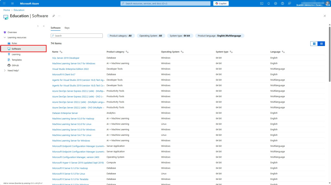Open the System type filter

(x=180, y=36)
